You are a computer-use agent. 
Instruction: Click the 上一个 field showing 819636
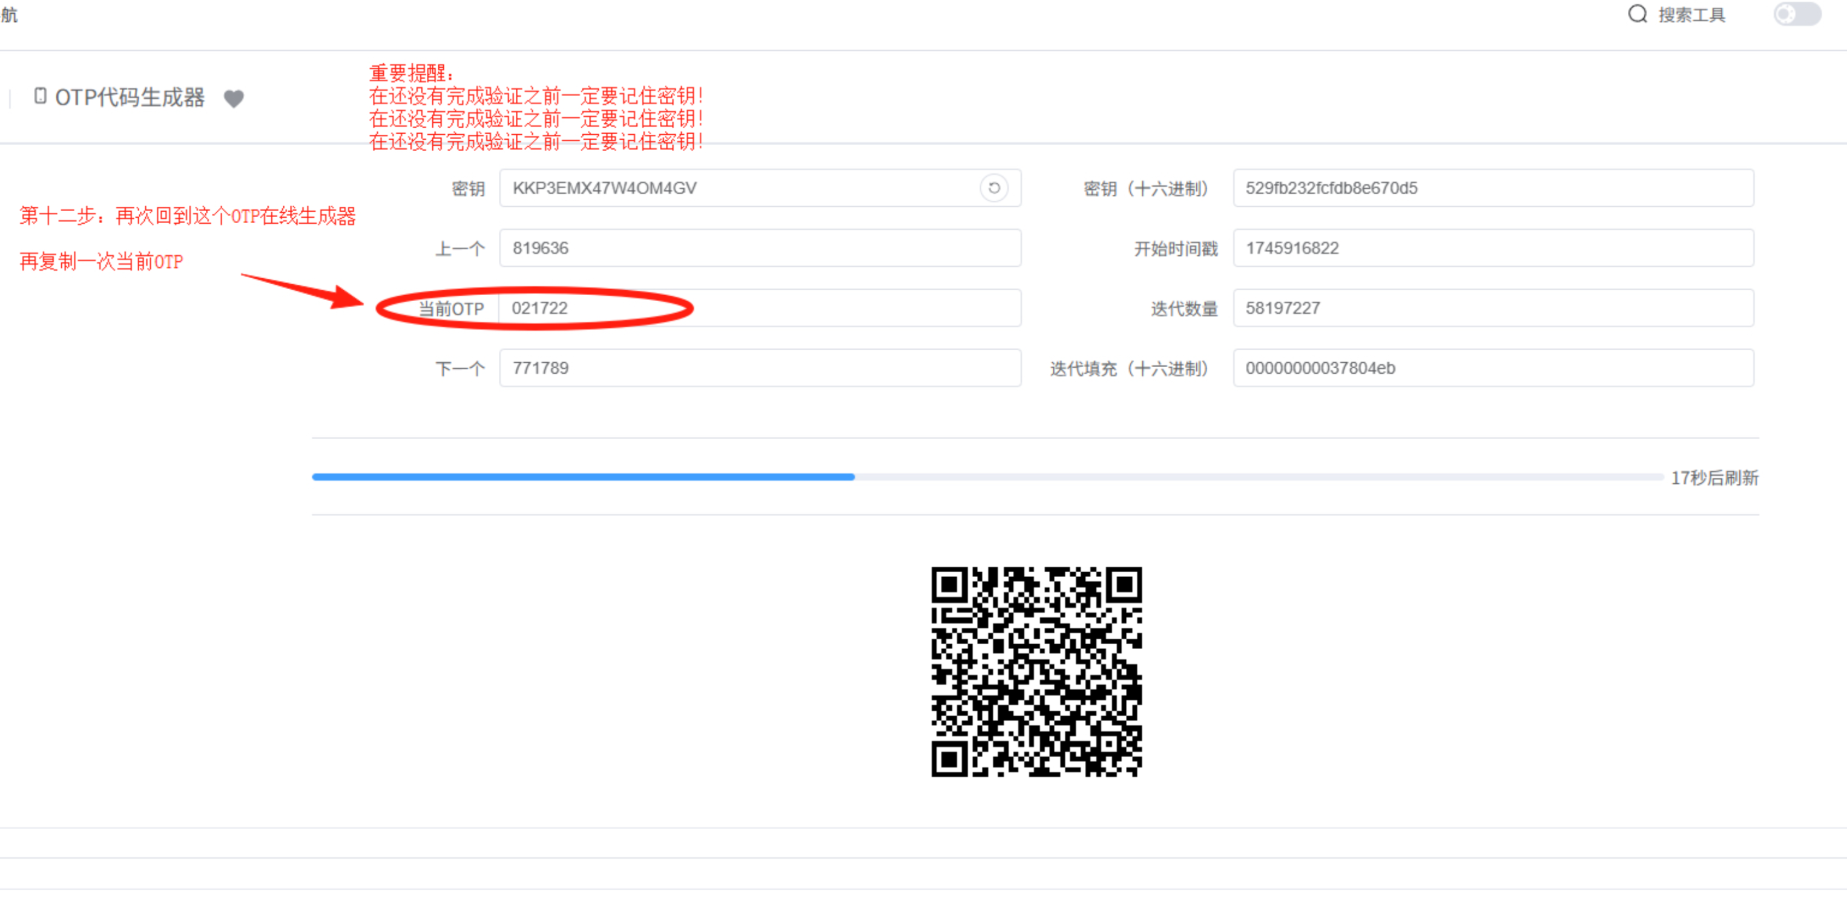click(760, 249)
